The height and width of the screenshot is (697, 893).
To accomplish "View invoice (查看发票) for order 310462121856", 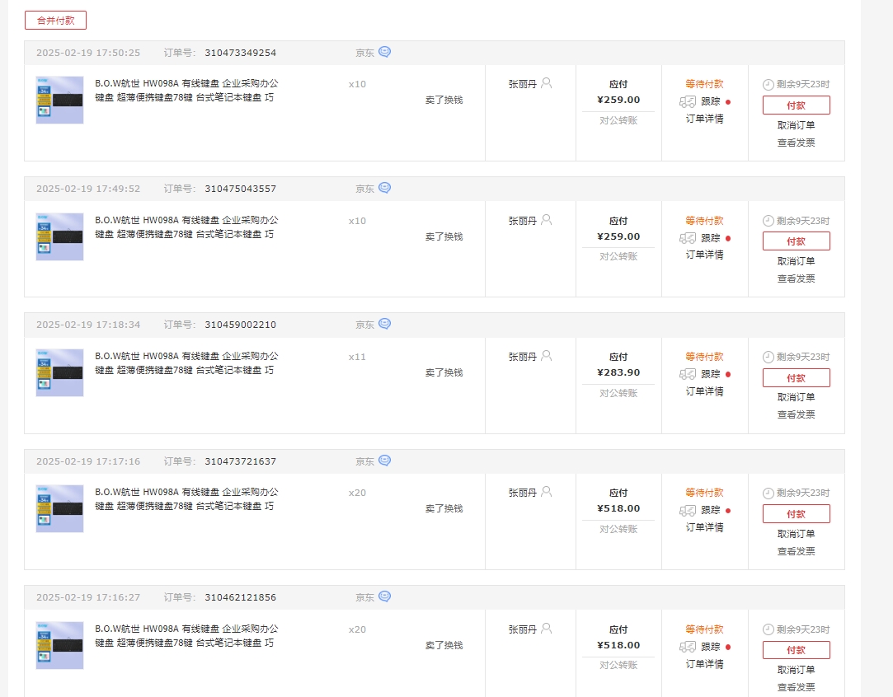I will tap(797, 687).
